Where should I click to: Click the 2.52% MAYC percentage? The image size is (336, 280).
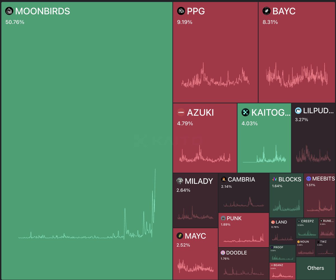(183, 245)
